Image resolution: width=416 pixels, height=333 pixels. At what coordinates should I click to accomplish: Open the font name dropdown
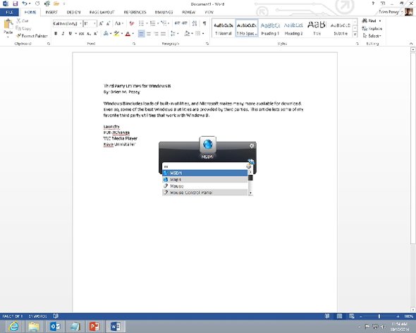(80, 23)
